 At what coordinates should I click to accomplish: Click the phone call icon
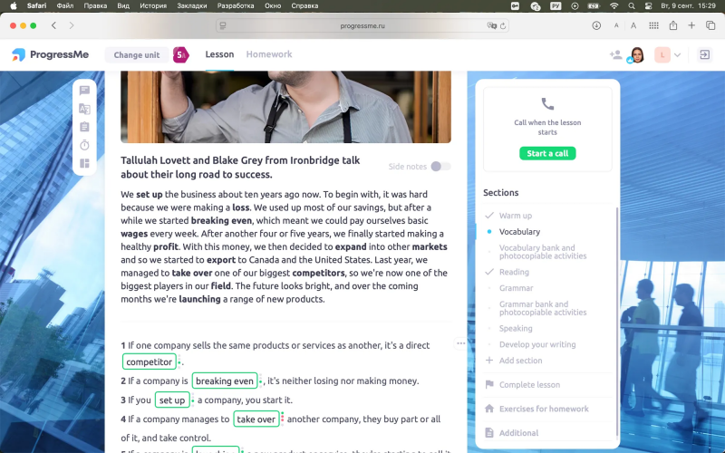coord(547,103)
